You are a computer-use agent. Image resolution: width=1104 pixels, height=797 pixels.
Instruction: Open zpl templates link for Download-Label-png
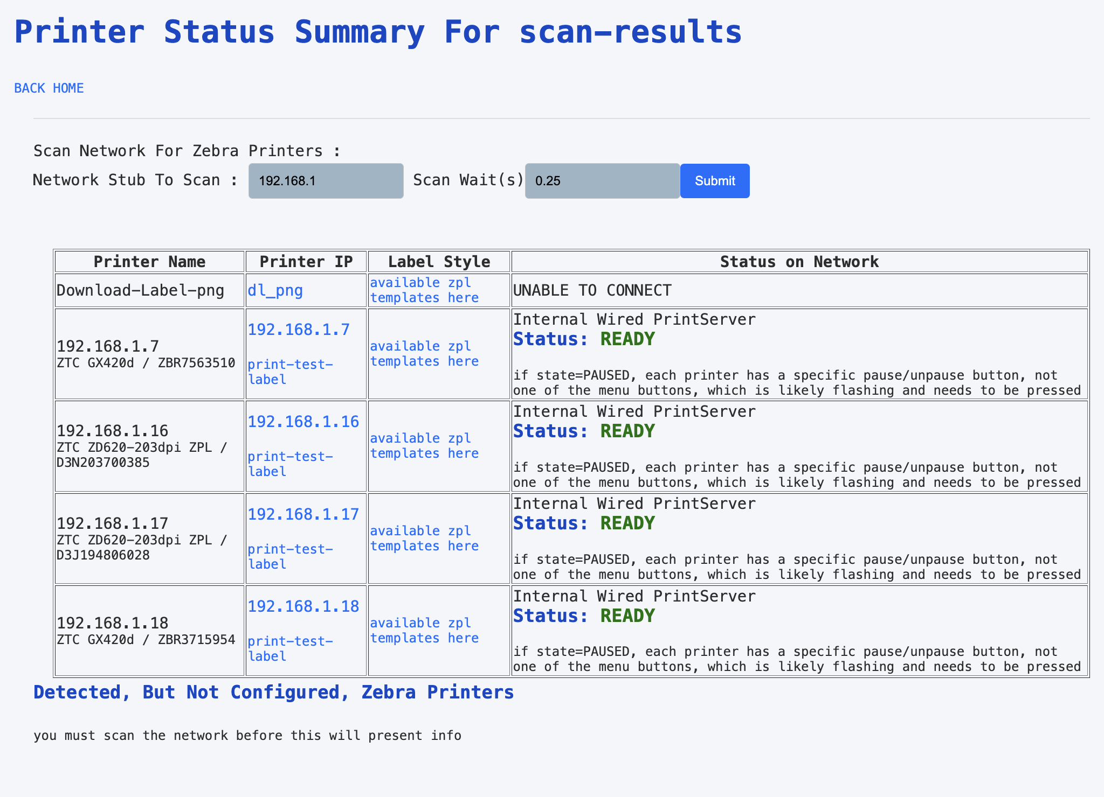(x=424, y=290)
